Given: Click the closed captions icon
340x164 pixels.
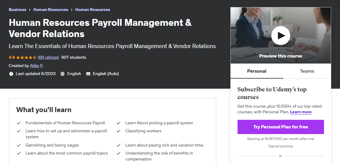Looking at the screenshot, I should tap(88, 74).
